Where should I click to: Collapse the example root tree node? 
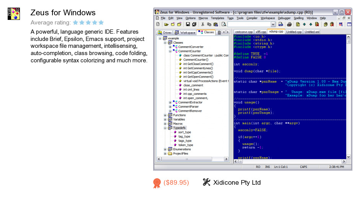click(160, 38)
